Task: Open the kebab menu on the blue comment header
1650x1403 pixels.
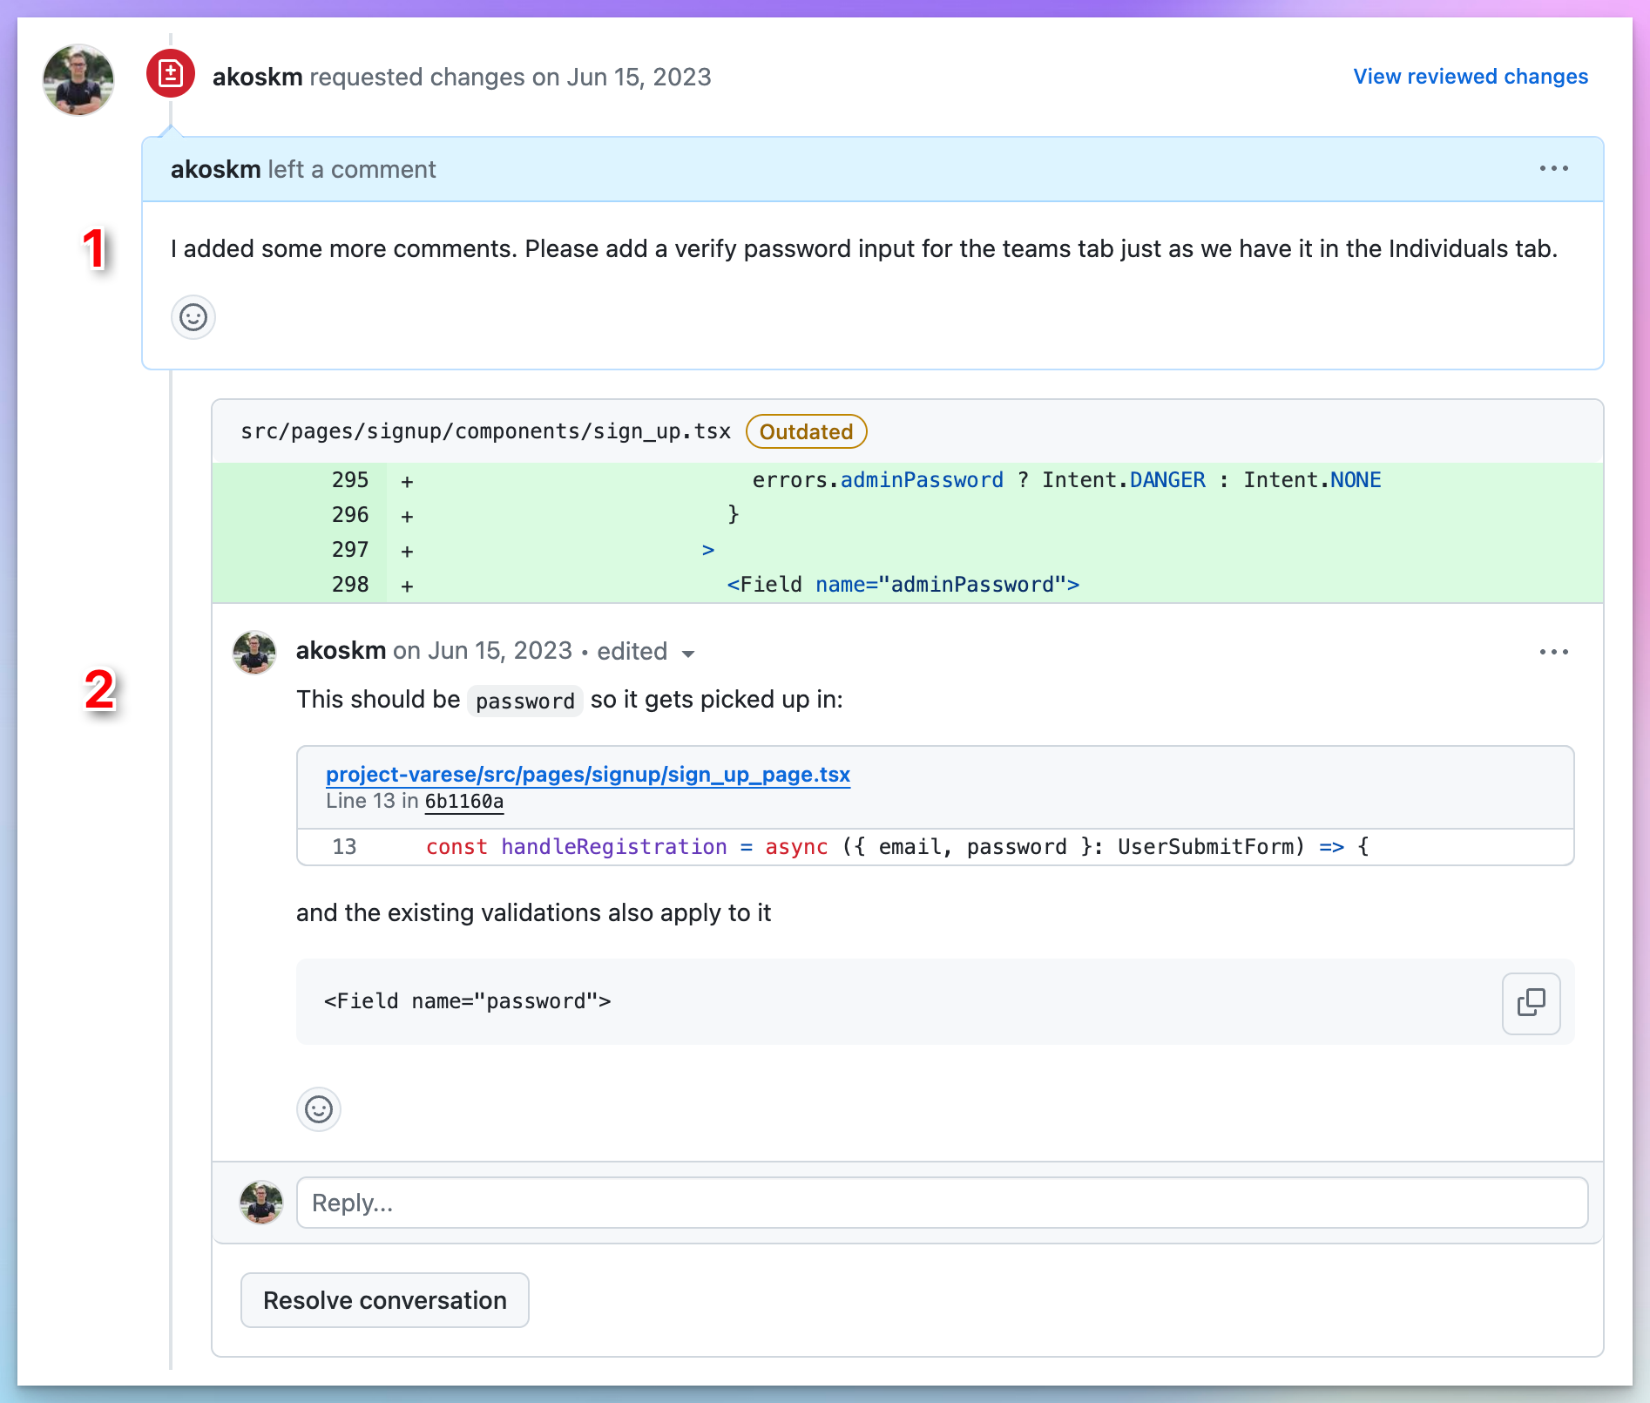Action: point(1553,168)
